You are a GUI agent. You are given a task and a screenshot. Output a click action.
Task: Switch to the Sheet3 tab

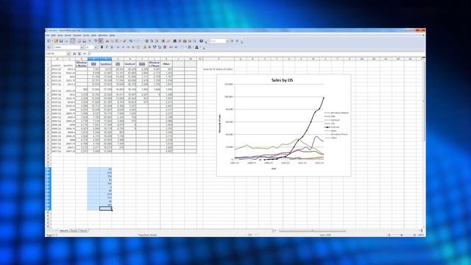click(x=83, y=230)
